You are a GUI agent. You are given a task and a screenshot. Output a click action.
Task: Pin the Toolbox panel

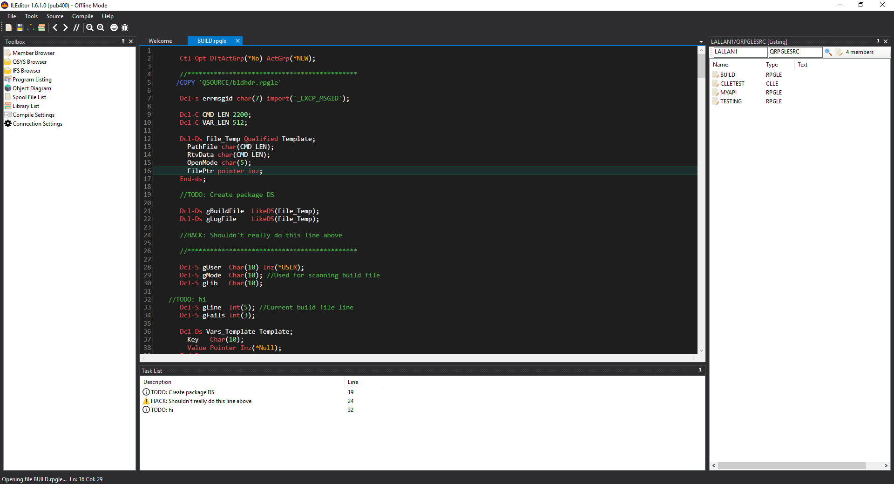coord(123,41)
